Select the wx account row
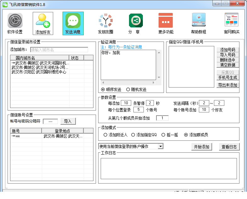247x199 pixels. click(52, 136)
